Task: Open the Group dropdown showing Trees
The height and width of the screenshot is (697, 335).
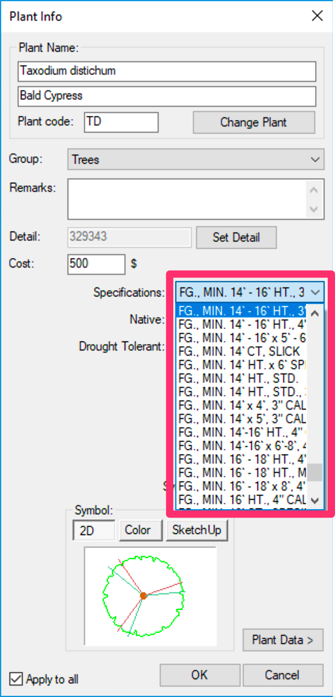Action: (196, 160)
